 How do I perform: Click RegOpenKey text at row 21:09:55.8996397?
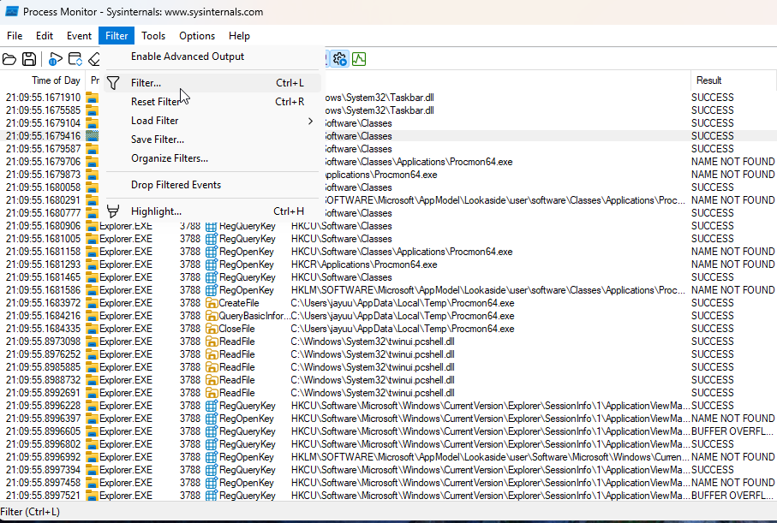tap(246, 419)
